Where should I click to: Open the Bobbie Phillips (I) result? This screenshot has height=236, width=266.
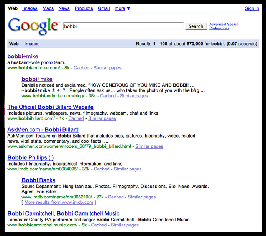30,157
